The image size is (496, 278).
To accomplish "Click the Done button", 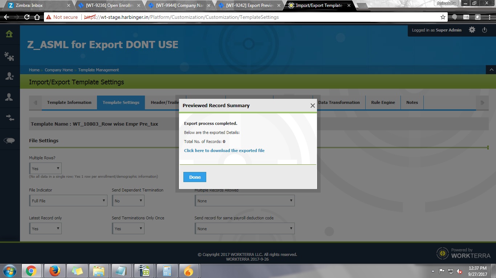I will [195, 177].
